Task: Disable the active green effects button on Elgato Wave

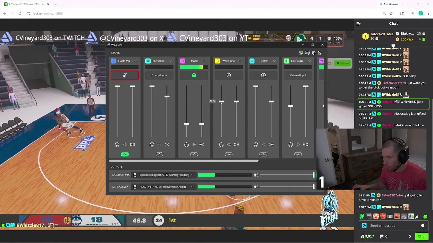Action: (x=124, y=154)
